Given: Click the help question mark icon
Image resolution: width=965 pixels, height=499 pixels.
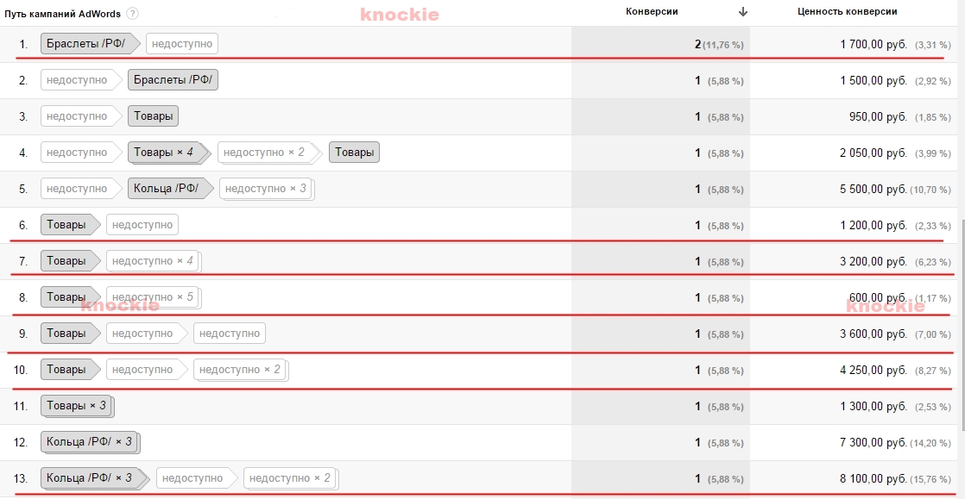Looking at the screenshot, I should (x=132, y=14).
